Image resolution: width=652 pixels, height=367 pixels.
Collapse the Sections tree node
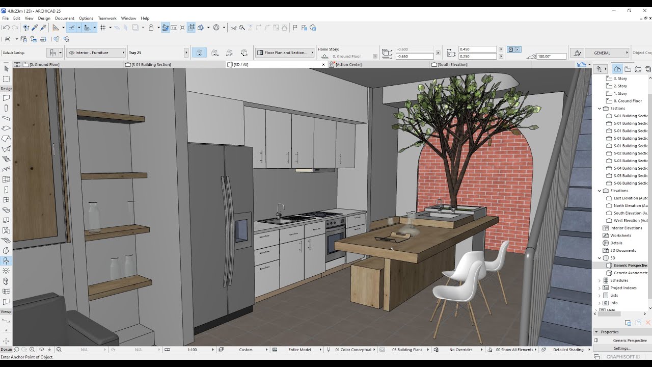[x=600, y=109]
